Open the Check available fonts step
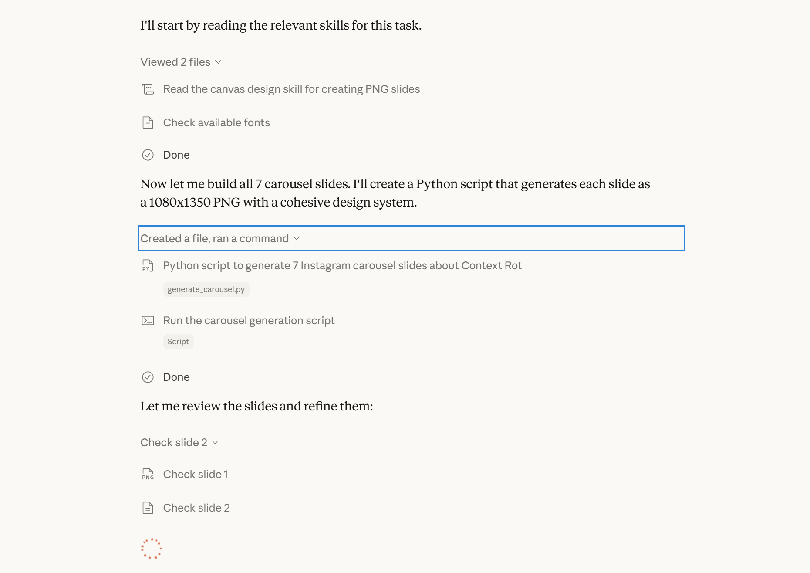The height and width of the screenshot is (573, 810). click(x=216, y=123)
